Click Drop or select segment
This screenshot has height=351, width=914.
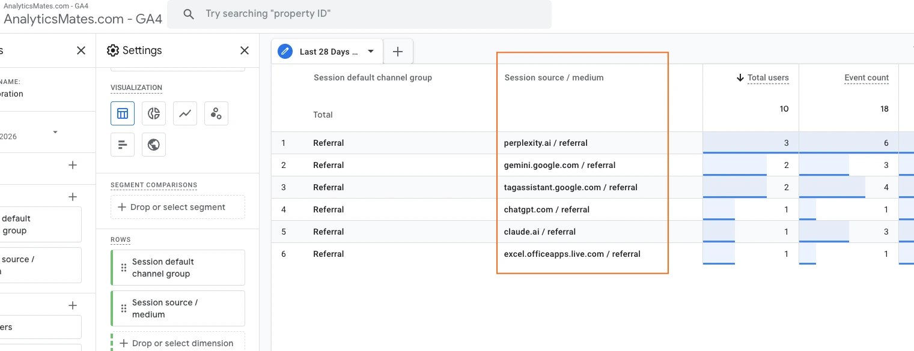(178, 207)
